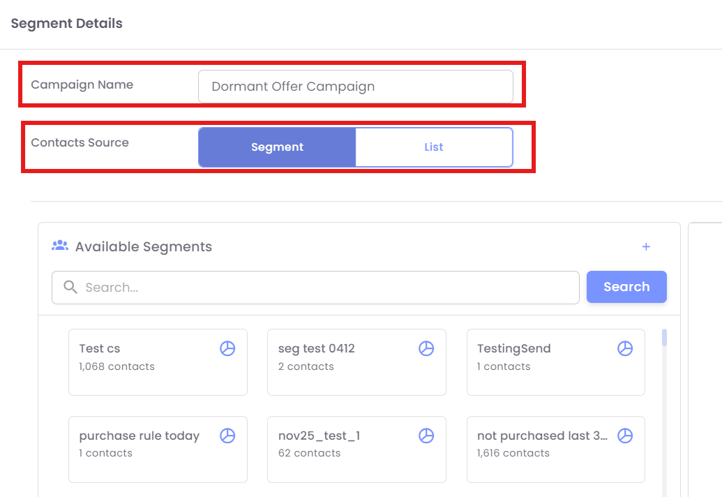Click the Campaign Name input field
The image size is (722, 497).
pos(355,87)
